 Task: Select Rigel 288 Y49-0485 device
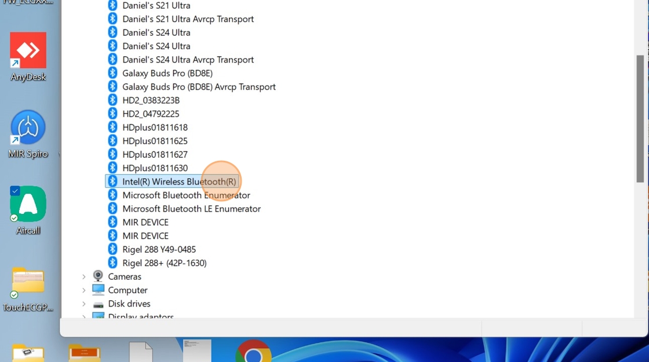point(159,250)
